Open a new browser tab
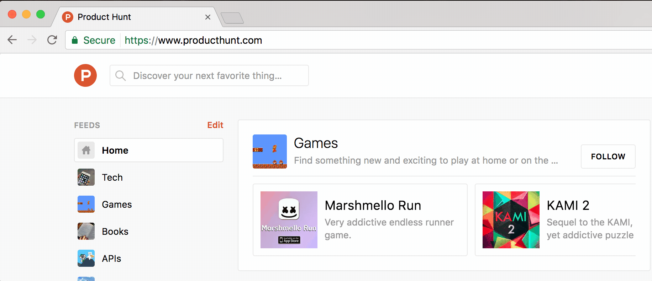 tap(232, 18)
